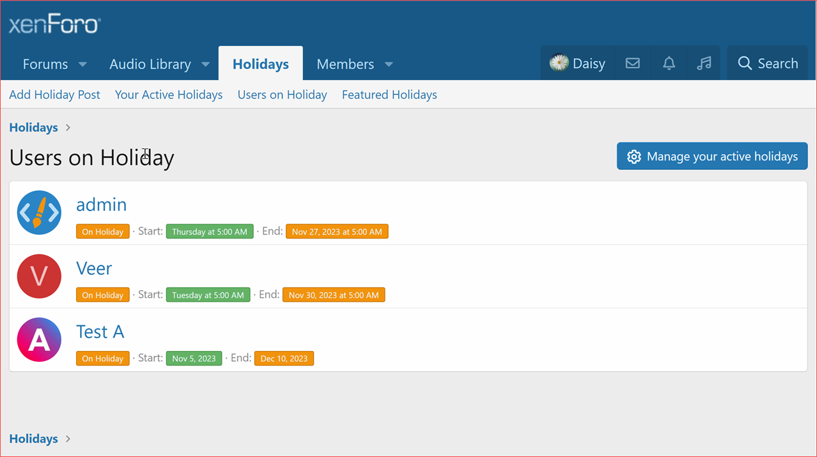Click the Manage your active holidays button

(712, 156)
